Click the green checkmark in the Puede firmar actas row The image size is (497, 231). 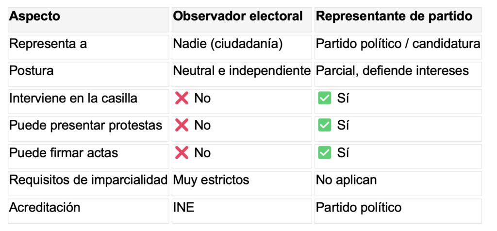point(324,153)
